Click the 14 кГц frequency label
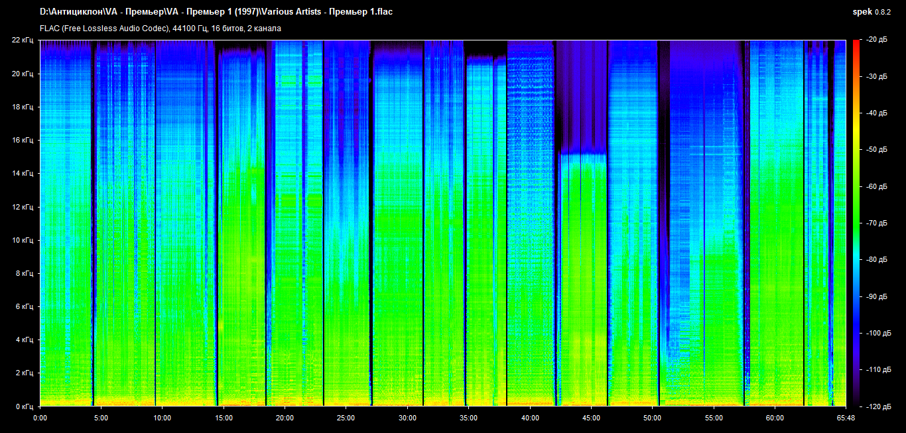Image resolution: width=906 pixels, height=433 pixels. 23,173
